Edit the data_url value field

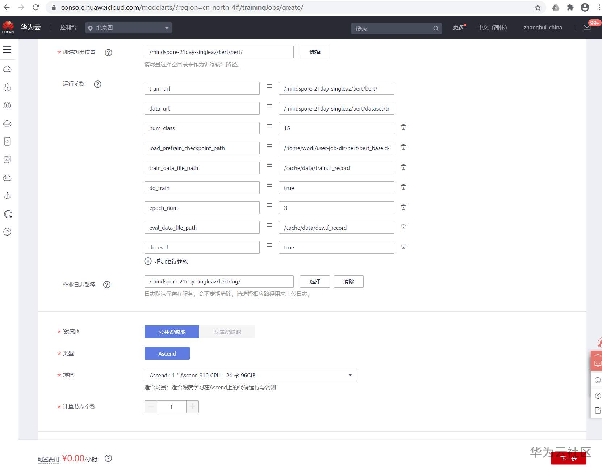[x=336, y=108]
